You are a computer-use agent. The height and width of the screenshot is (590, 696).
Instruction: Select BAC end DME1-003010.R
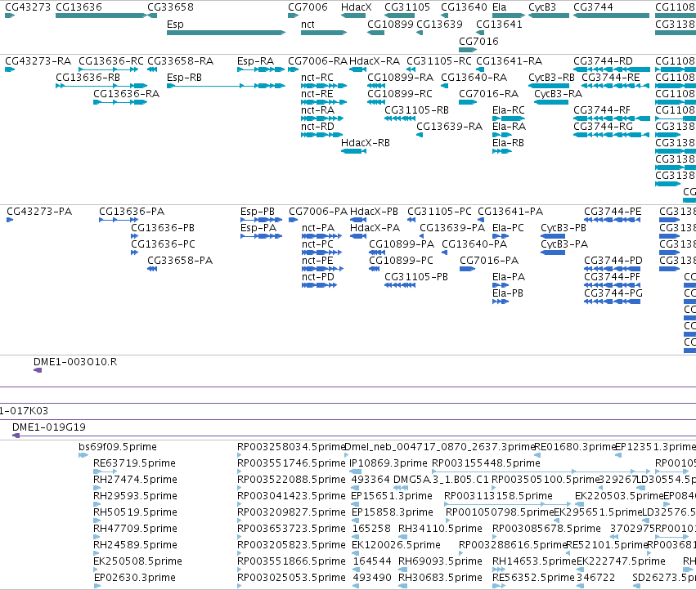pyautogui.click(x=38, y=370)
